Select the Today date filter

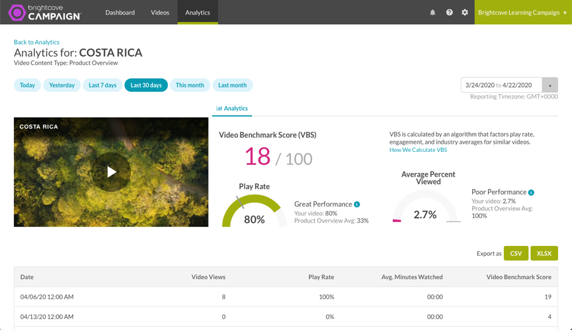click(27, 85)
